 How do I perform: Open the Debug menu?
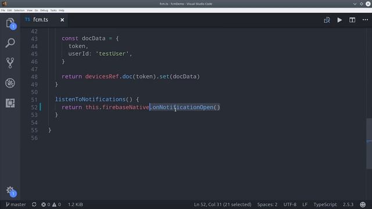point(44,10)
